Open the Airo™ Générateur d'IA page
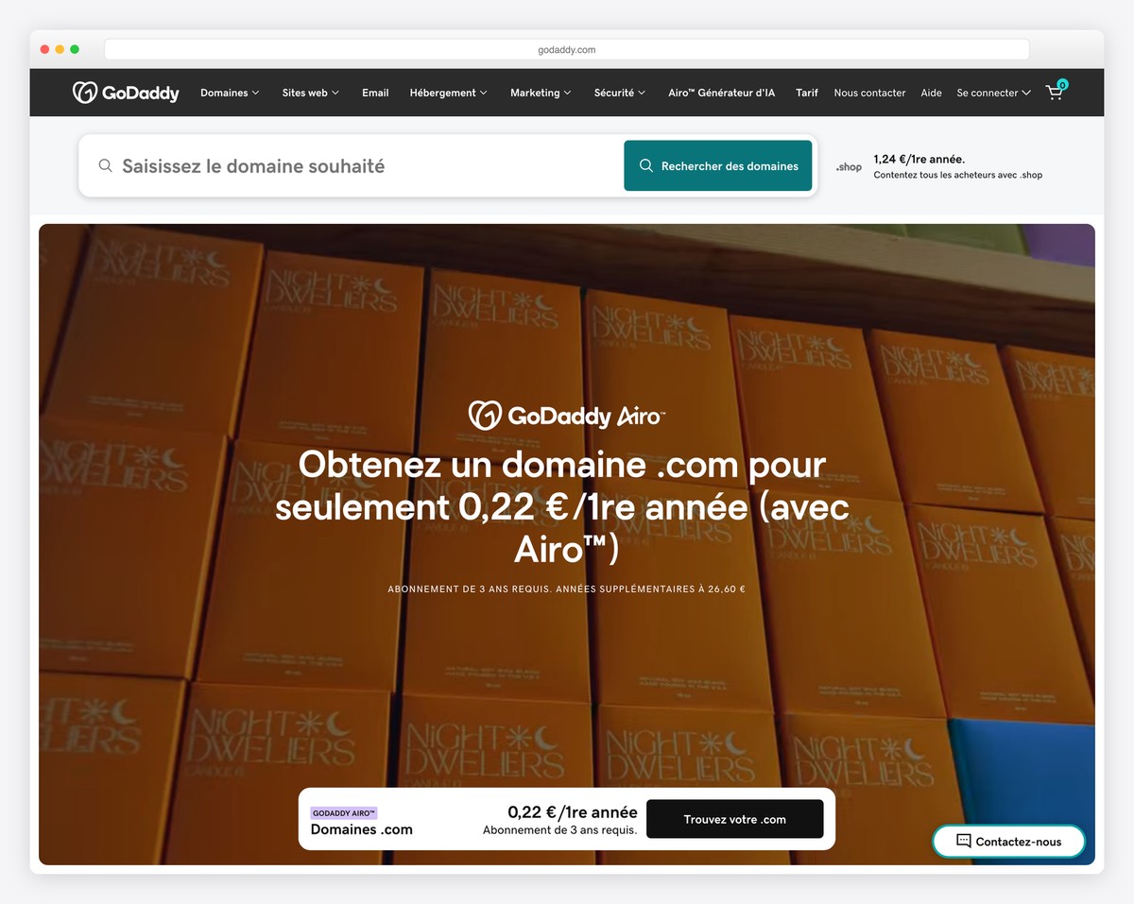 click(x=721, y=93)
